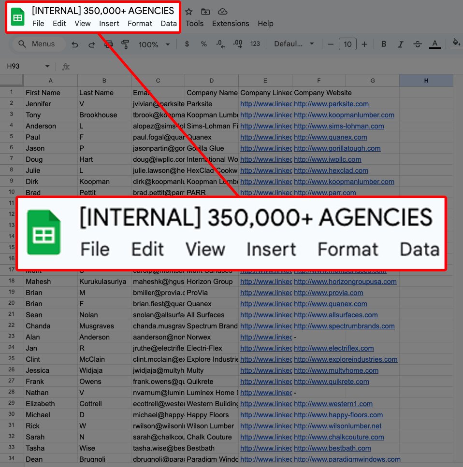Select the Musgraves last name cell
Image resolution: width=463 pixels, height=467 pixels.
coord(104,326)
